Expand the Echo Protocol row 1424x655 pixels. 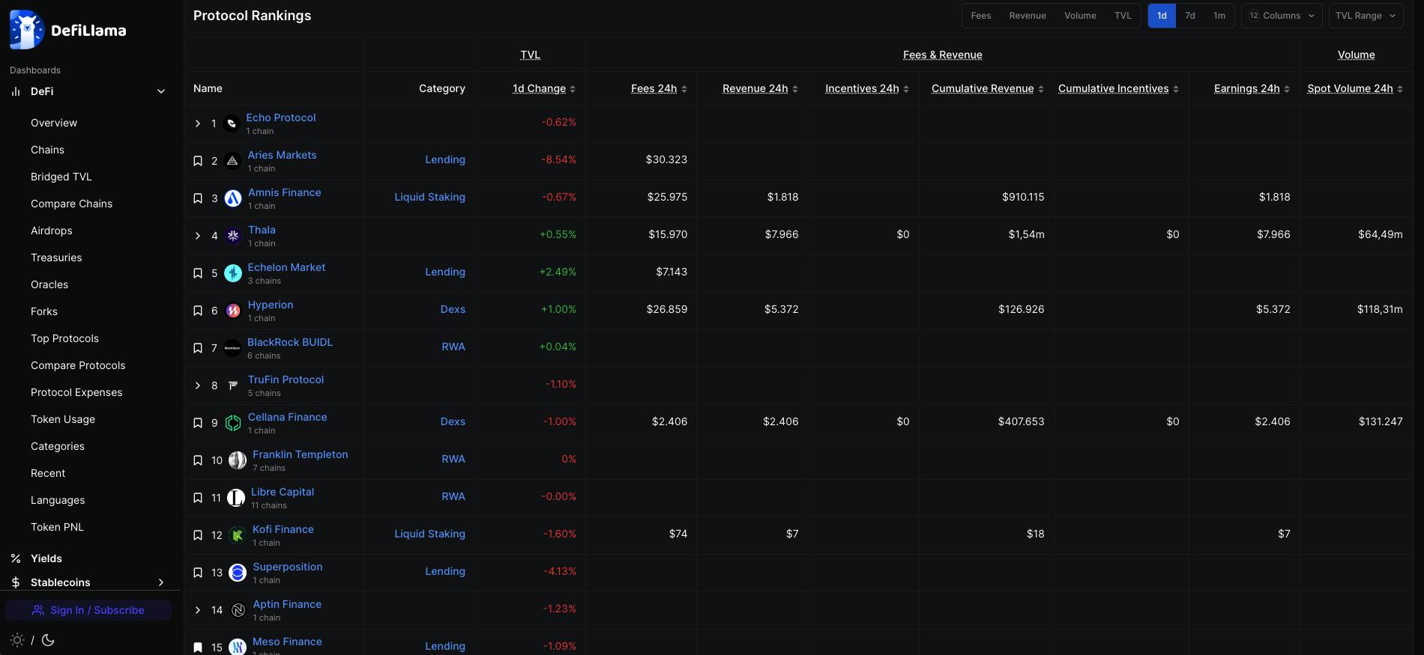coord(198,124)
